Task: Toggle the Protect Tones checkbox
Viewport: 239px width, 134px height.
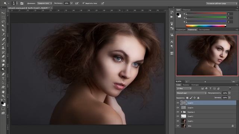Action: pos(83,3)
